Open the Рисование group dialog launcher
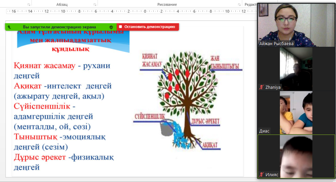This screenshot has height=182, width=336. [x=239, y=4]
